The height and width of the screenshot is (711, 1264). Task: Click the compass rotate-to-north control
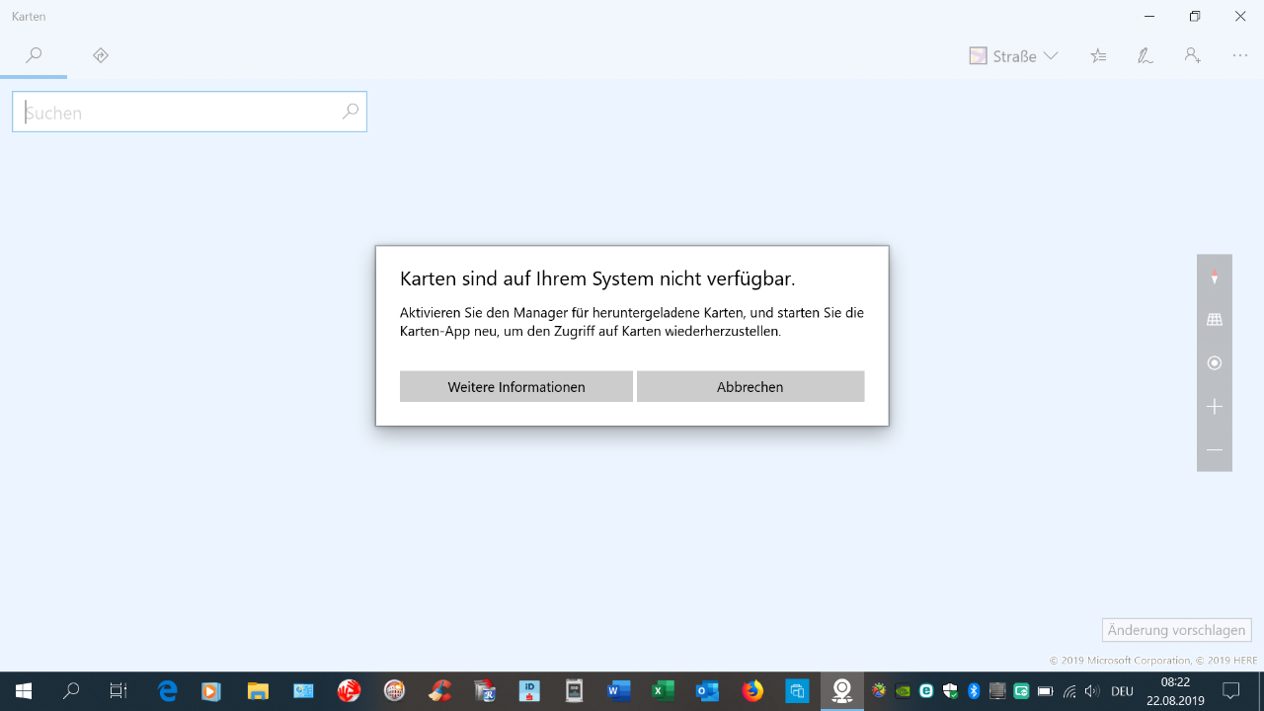tap(1215, 276)
